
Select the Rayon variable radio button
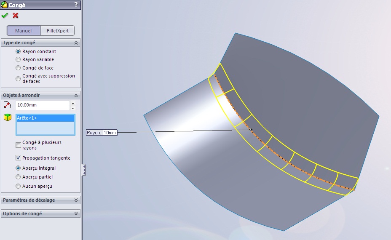coord(18,59)
